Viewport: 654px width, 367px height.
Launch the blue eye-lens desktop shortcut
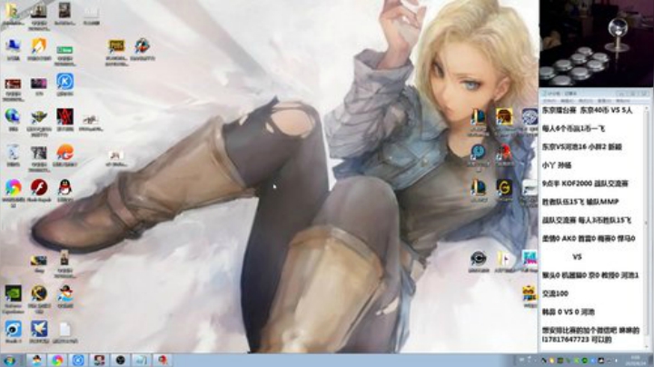[13, 329]
